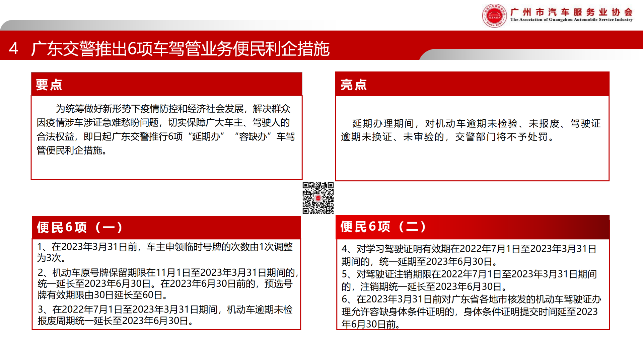
Task: Click the final line 年6月30日前。
Action: pos(371,324)
